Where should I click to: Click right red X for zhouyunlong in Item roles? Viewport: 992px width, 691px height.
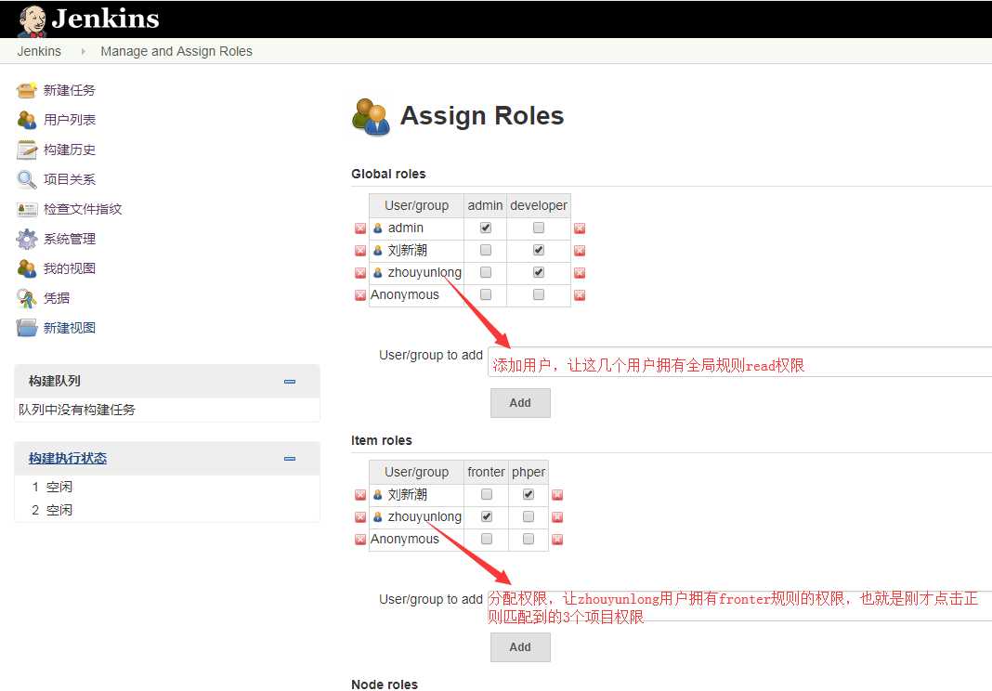pos(557,517)
